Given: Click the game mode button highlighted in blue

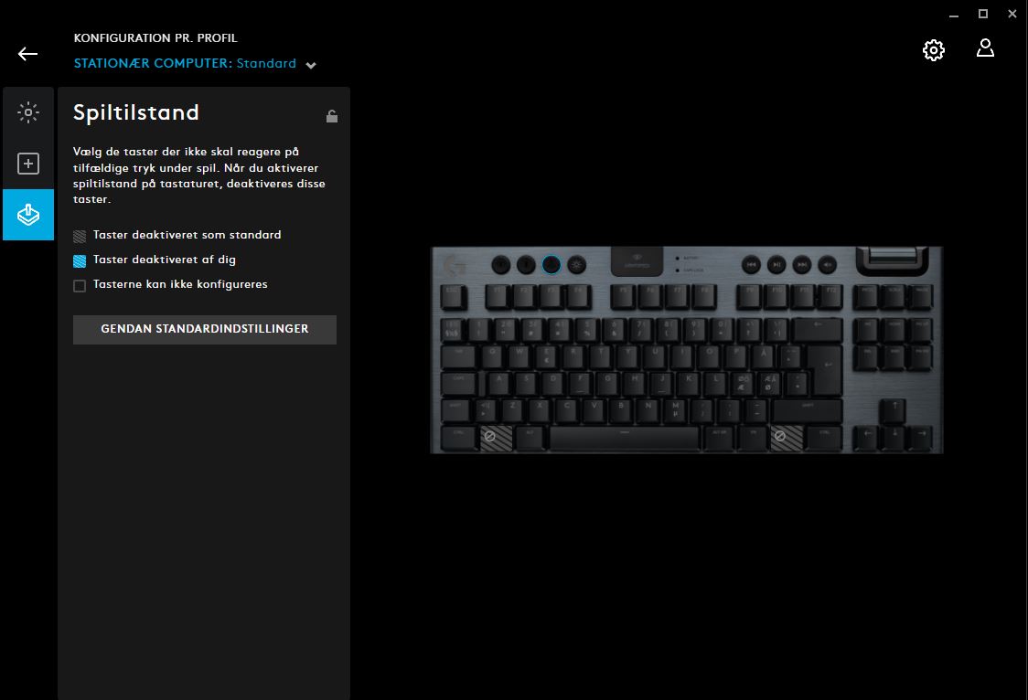Looking at the screenshot, I should (551, 264).
